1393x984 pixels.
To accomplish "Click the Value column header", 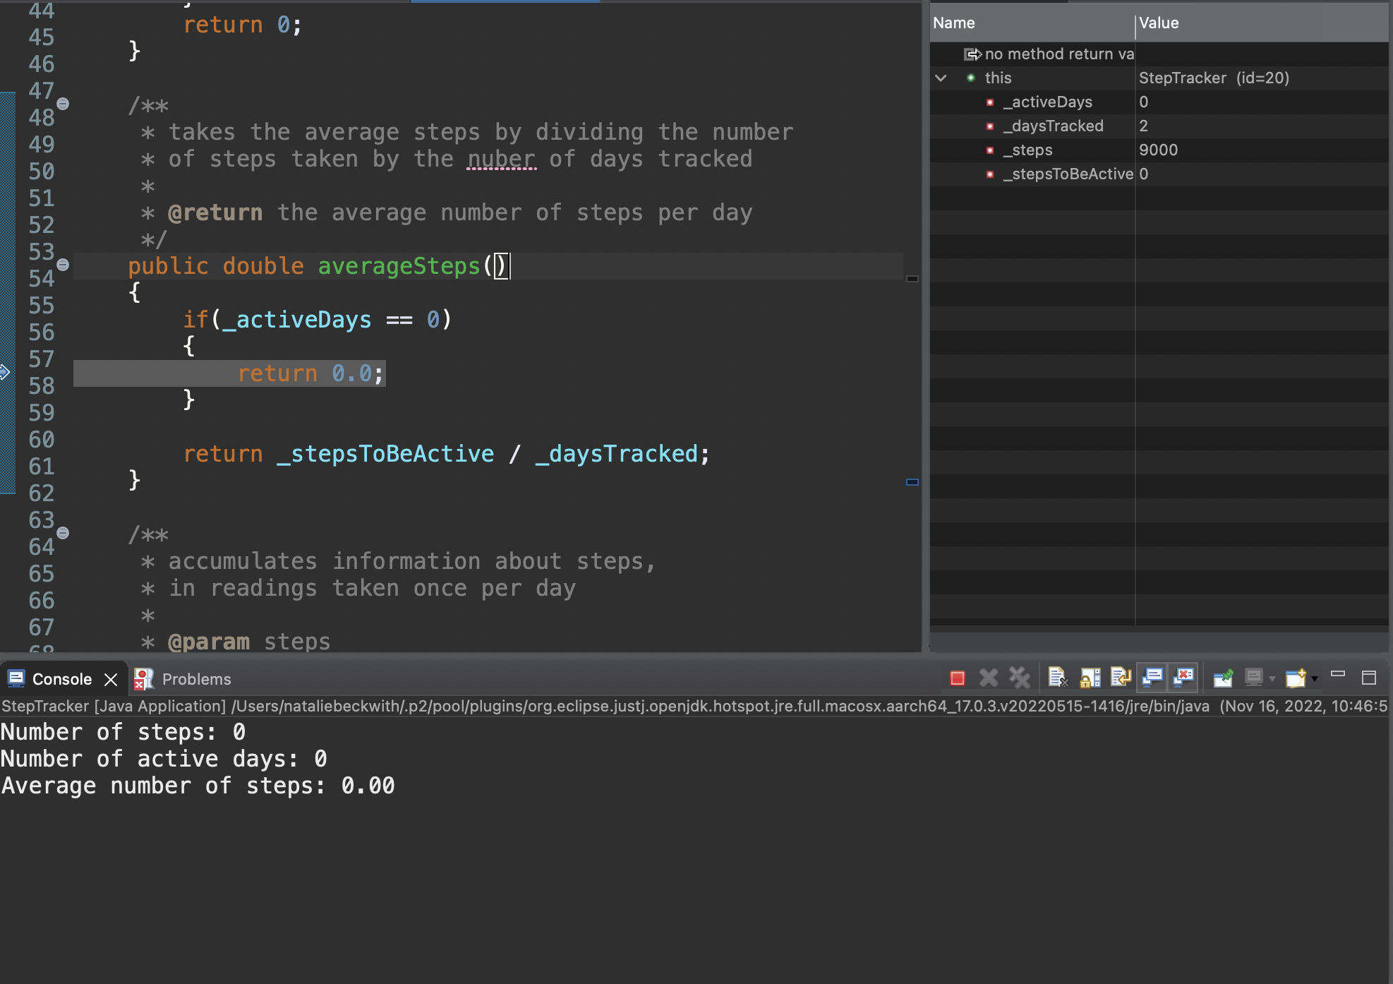I will (x=1159, y=23).
